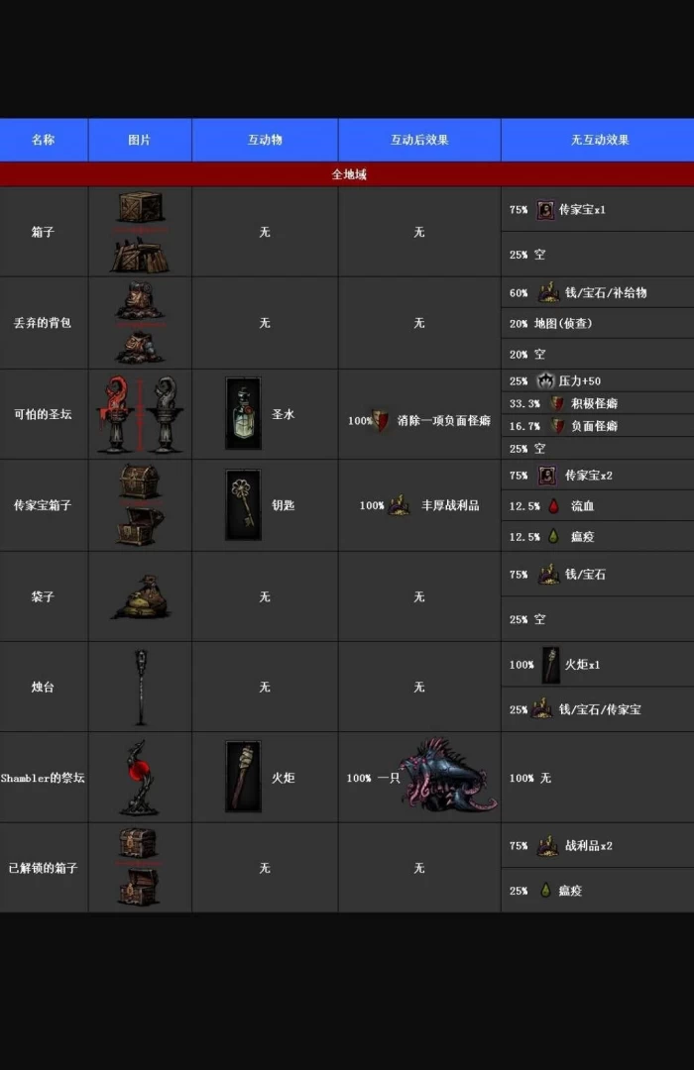Screen dimensions: 694x1070
Task: Click the red 全地域 section bar
Action: (x=347, y=174)
